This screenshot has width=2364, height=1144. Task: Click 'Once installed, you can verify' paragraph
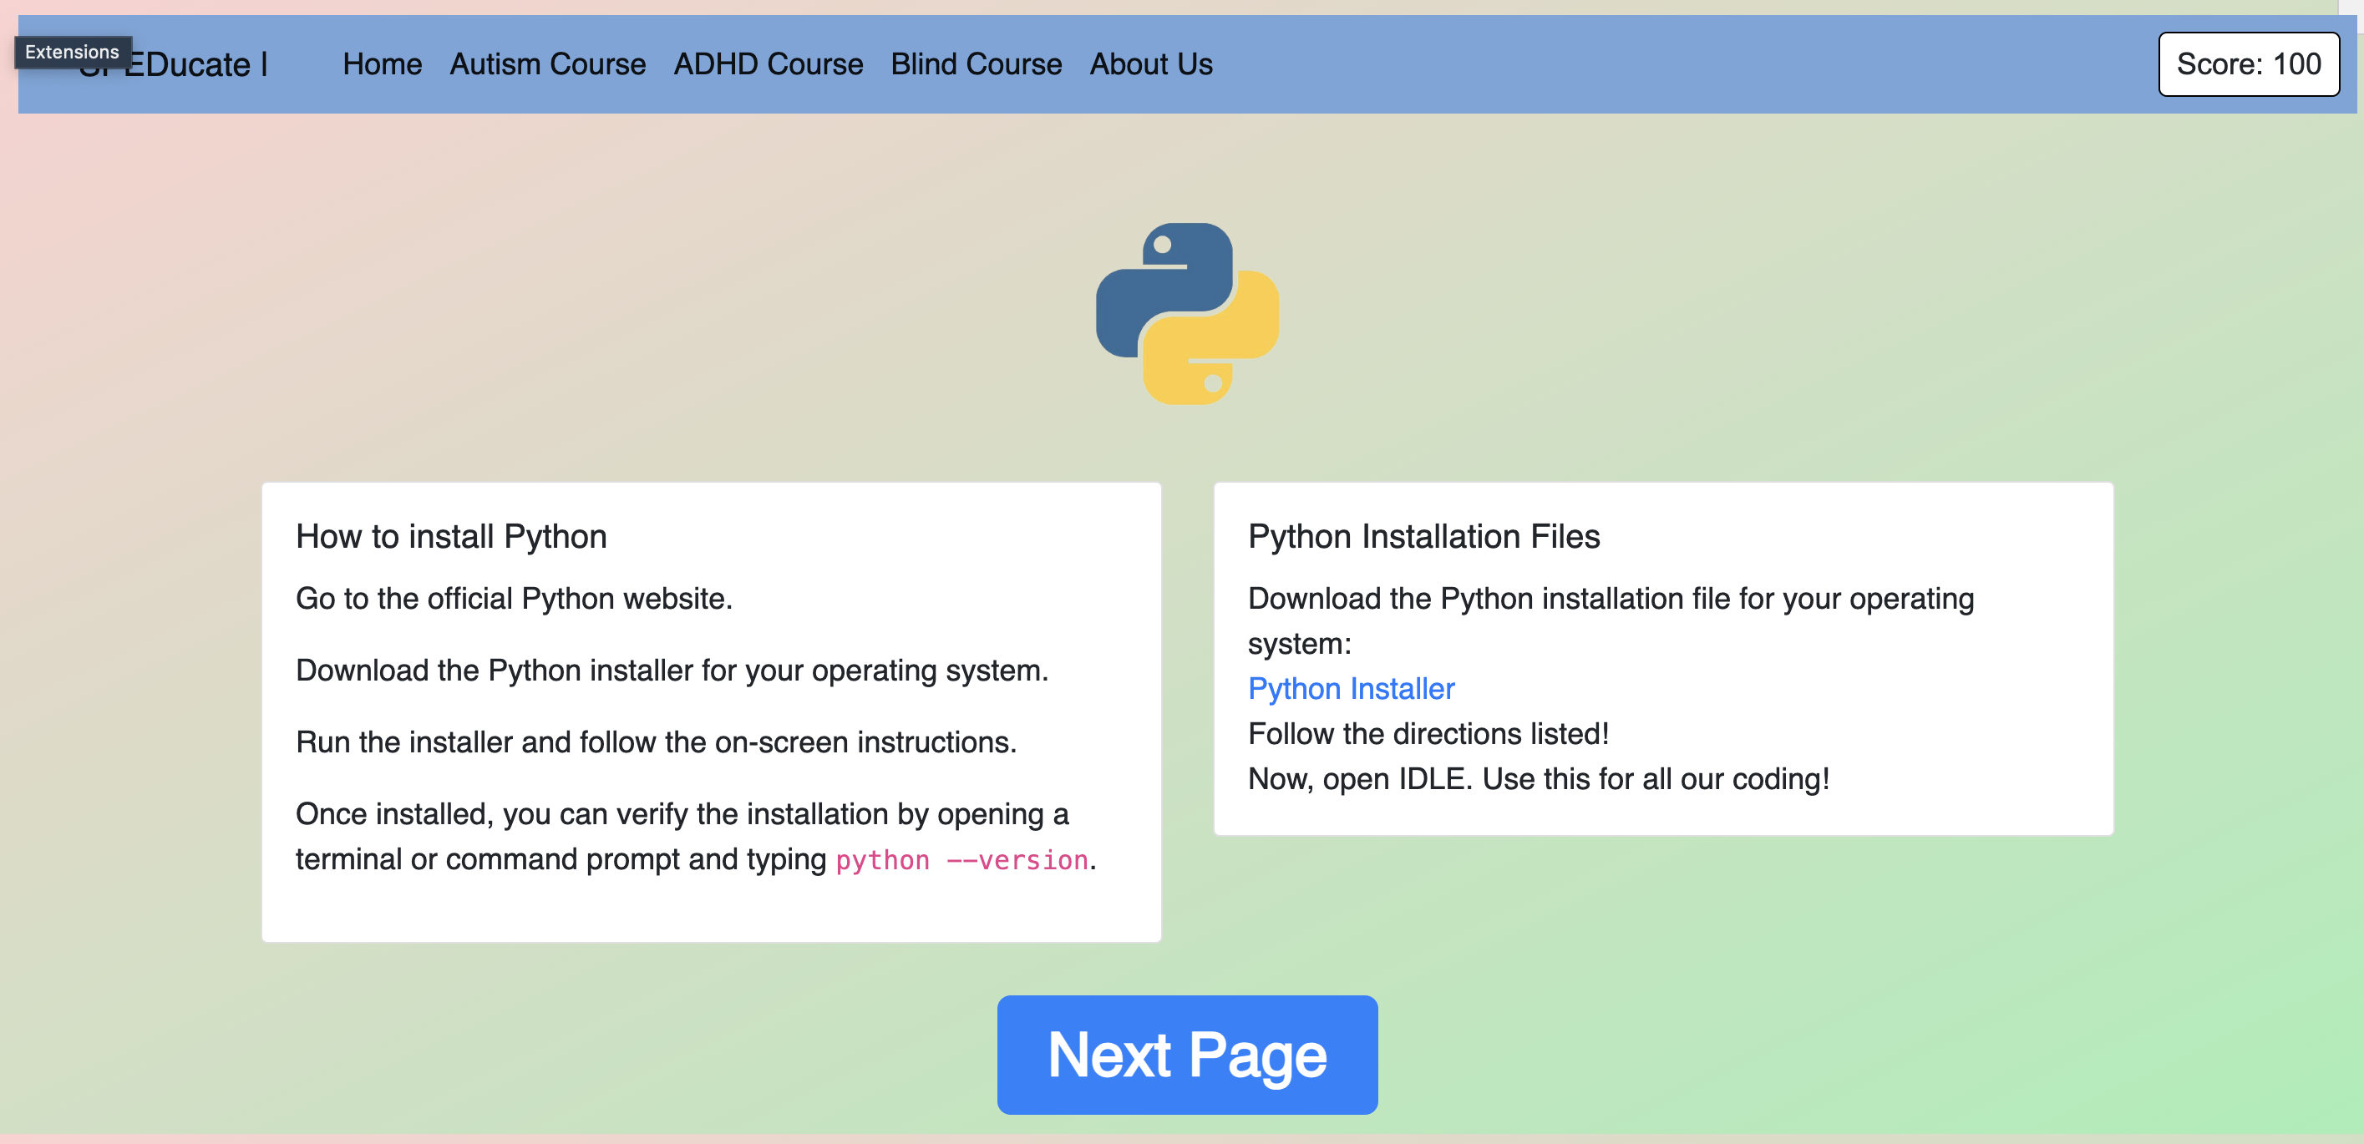[x=681, y=813]
